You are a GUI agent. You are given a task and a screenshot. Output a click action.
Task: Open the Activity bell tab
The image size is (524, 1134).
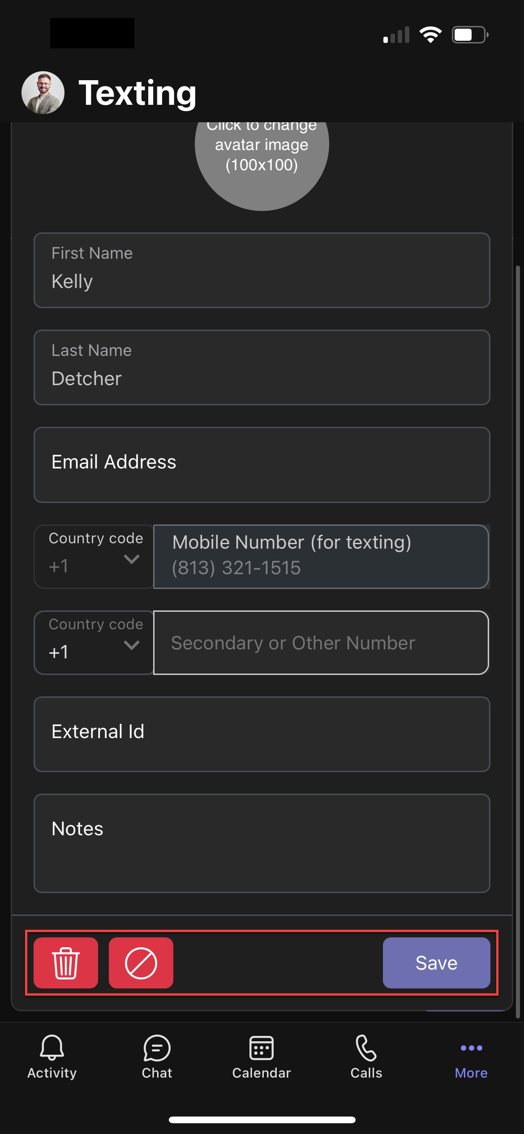[x=52, y=1057]
